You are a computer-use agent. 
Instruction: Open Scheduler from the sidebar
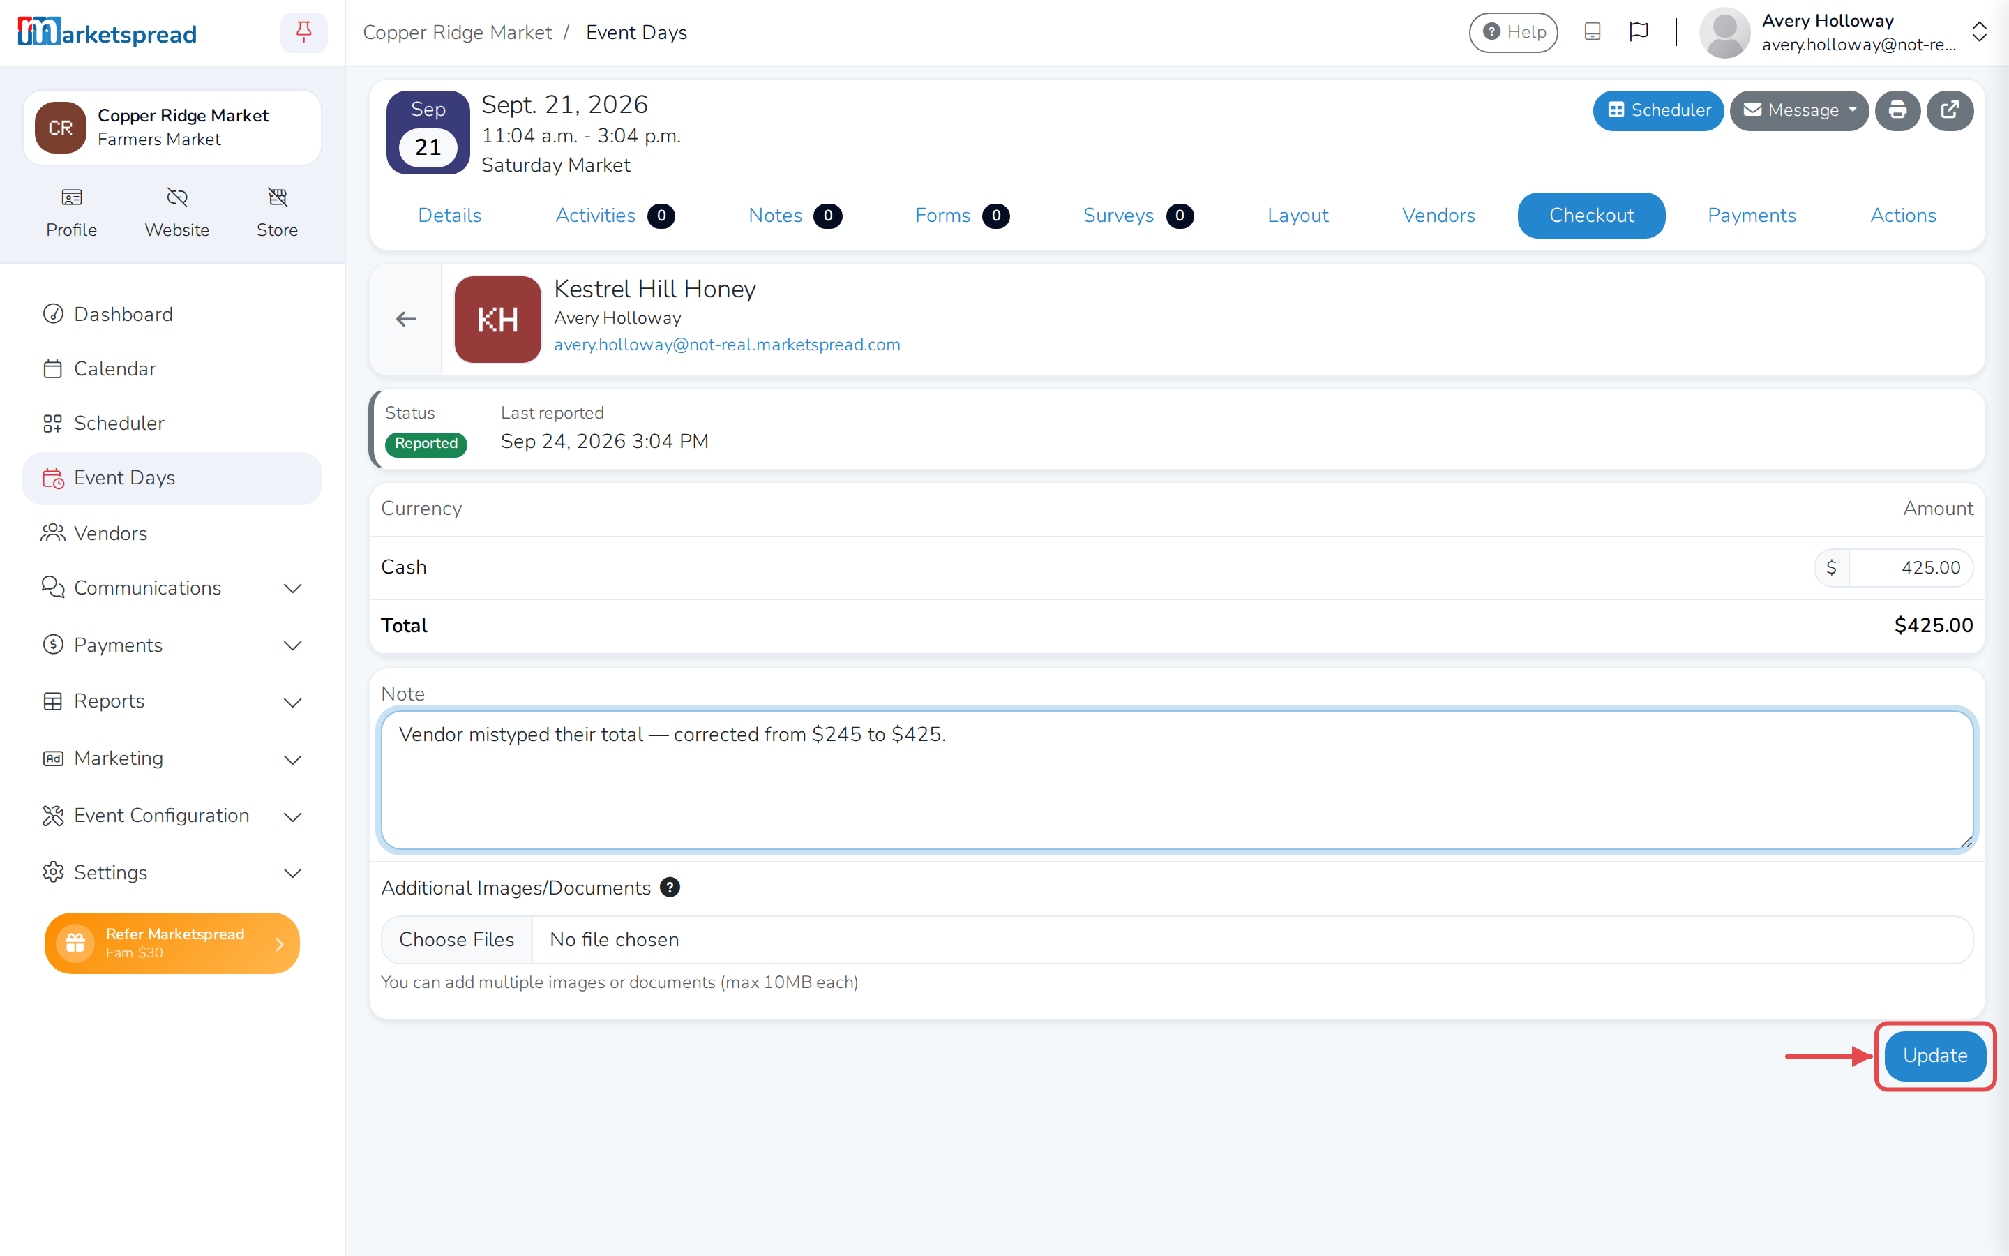(x=172, y=423)
